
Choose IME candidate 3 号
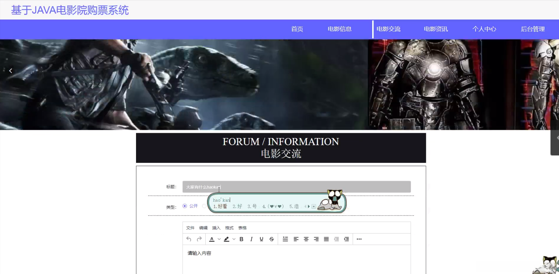[x=252, y=206]
